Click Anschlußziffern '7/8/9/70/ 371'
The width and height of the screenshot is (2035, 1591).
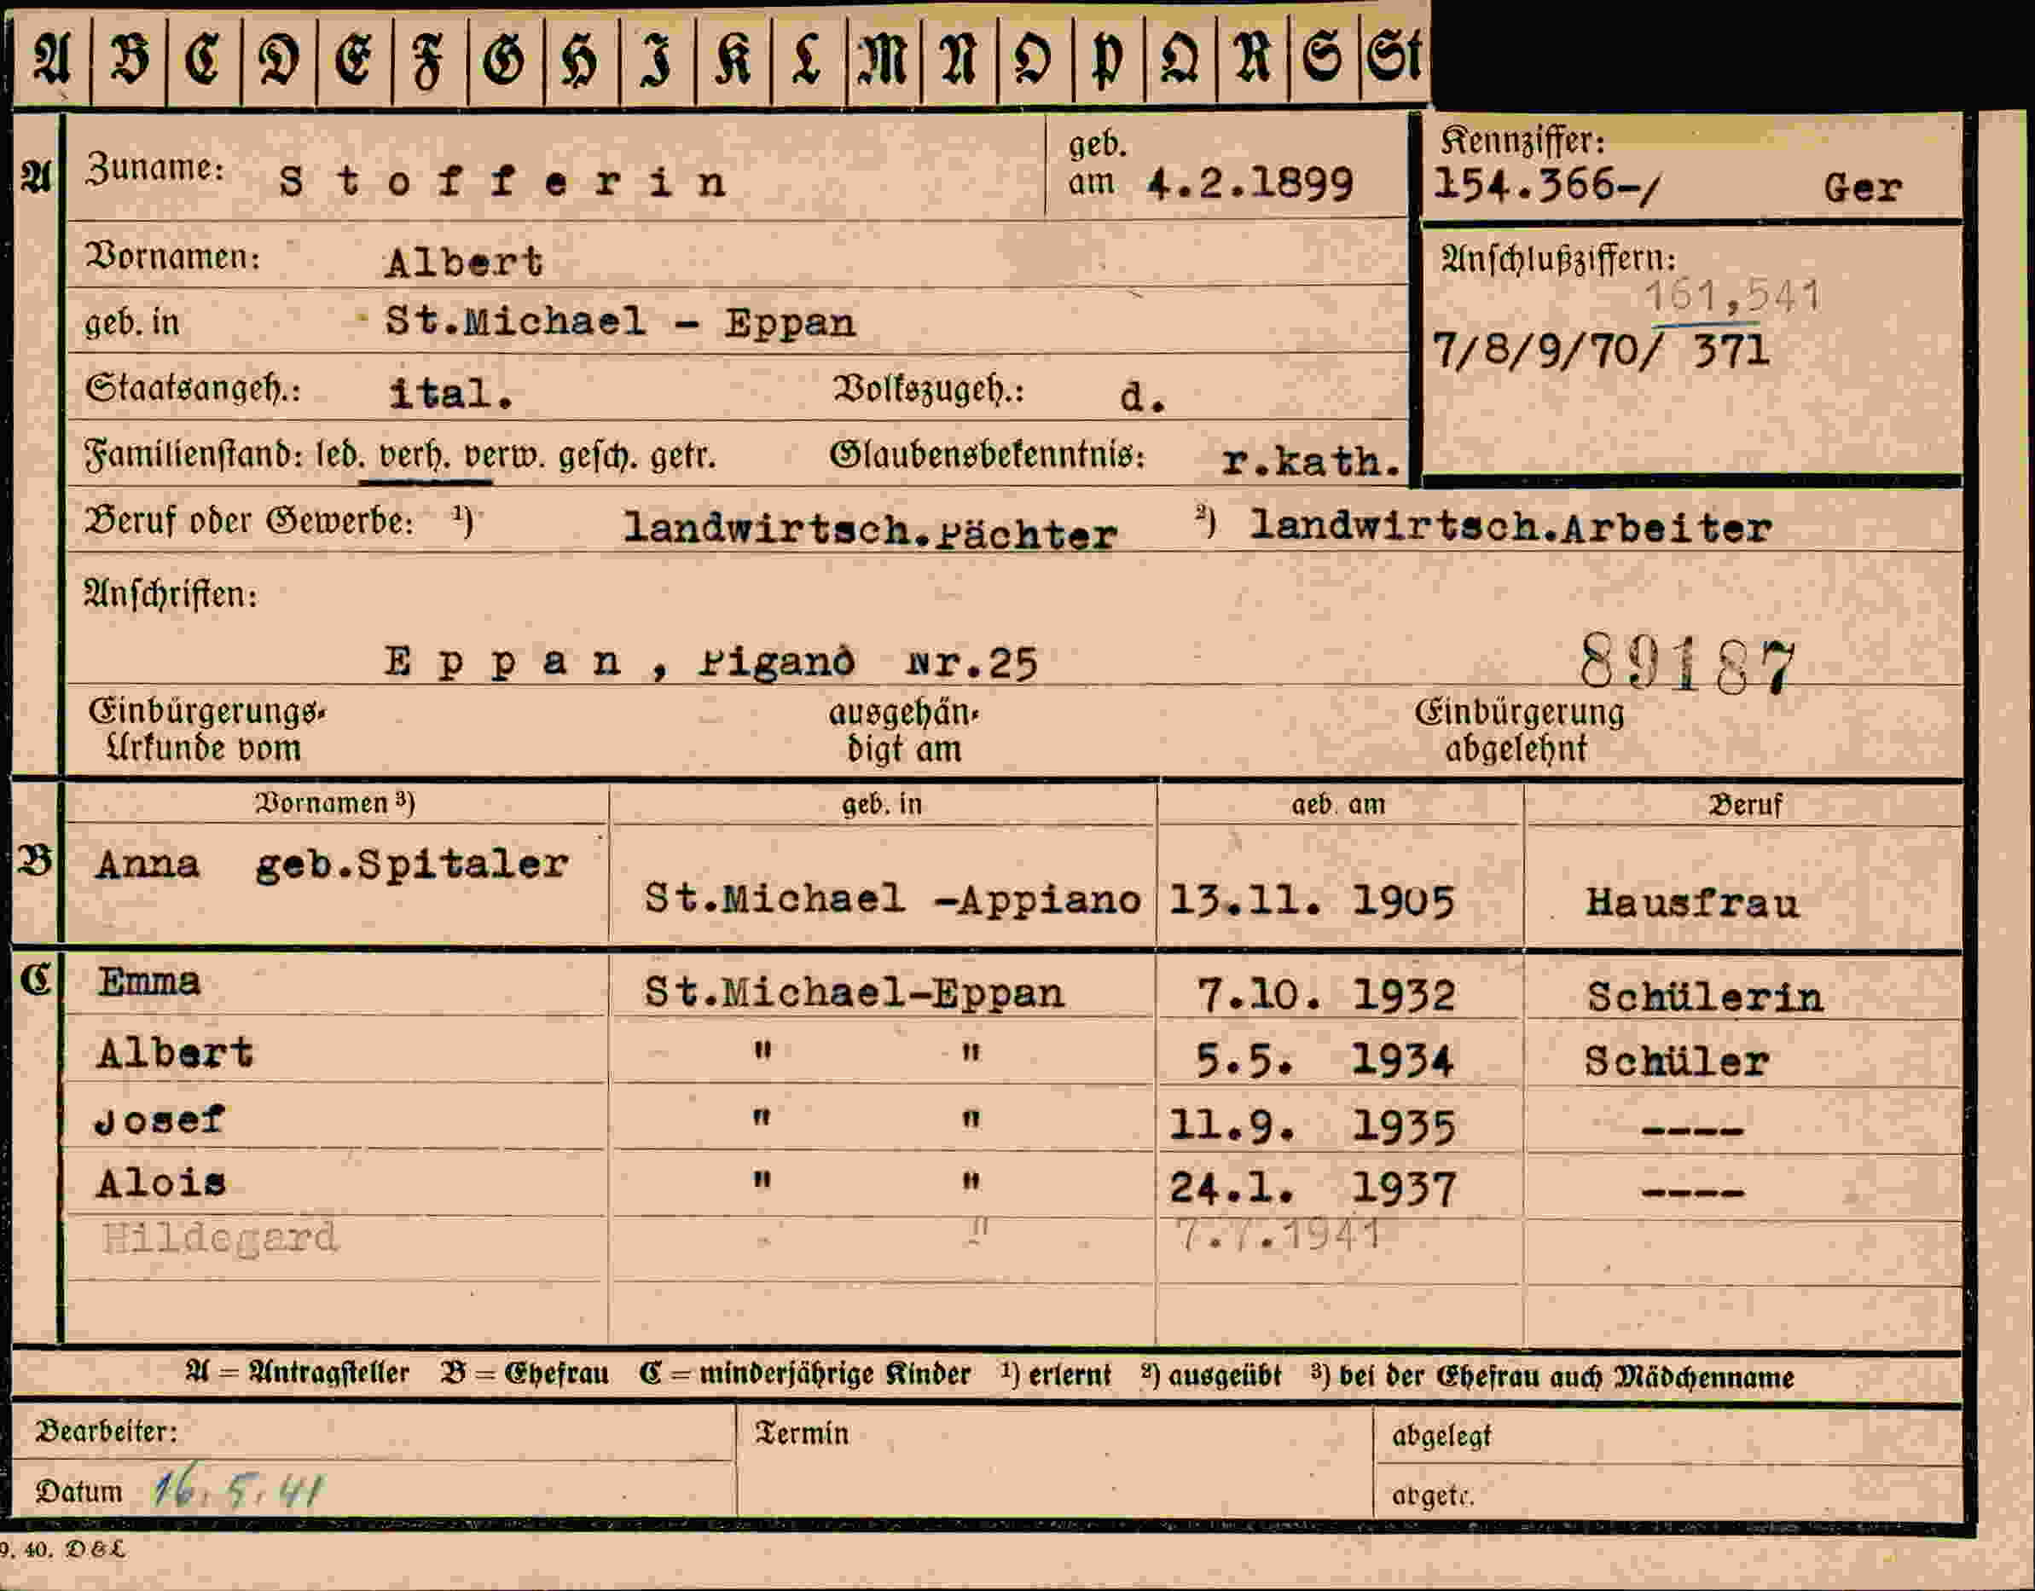click(1600, 351)
